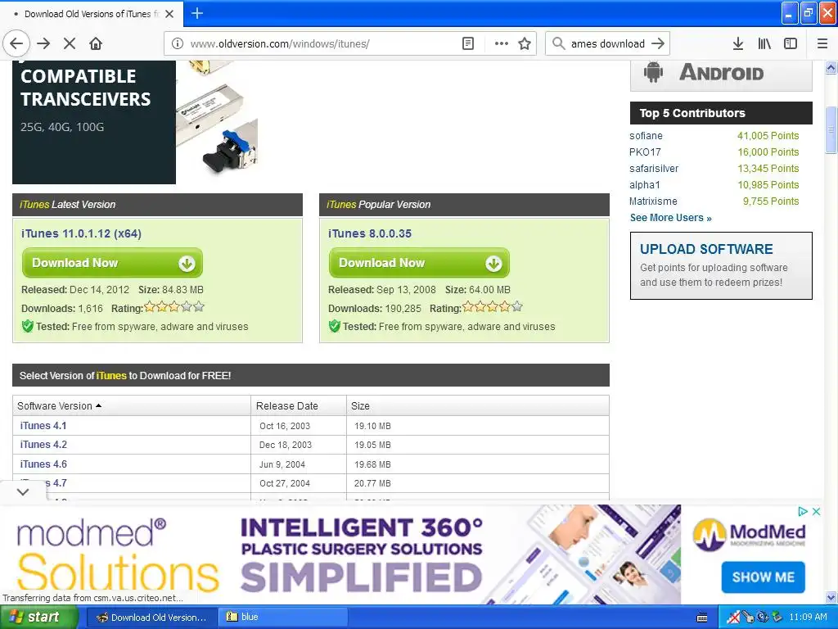Click the vertical scrollbar thumb
This screenshot has width=838, height=629.
tap(831, 130)
